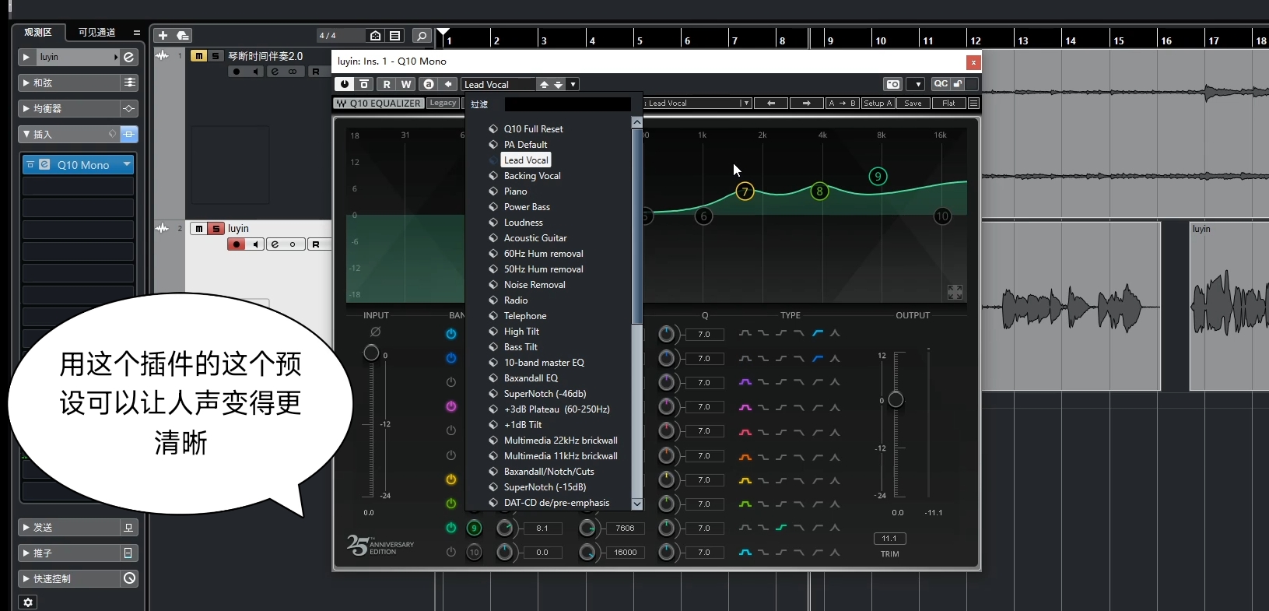The width and height of the screenshot is (1269, 611).
Task: Click the chord section mixer icon
Action: pyautogui.click(x=130, y=83)
